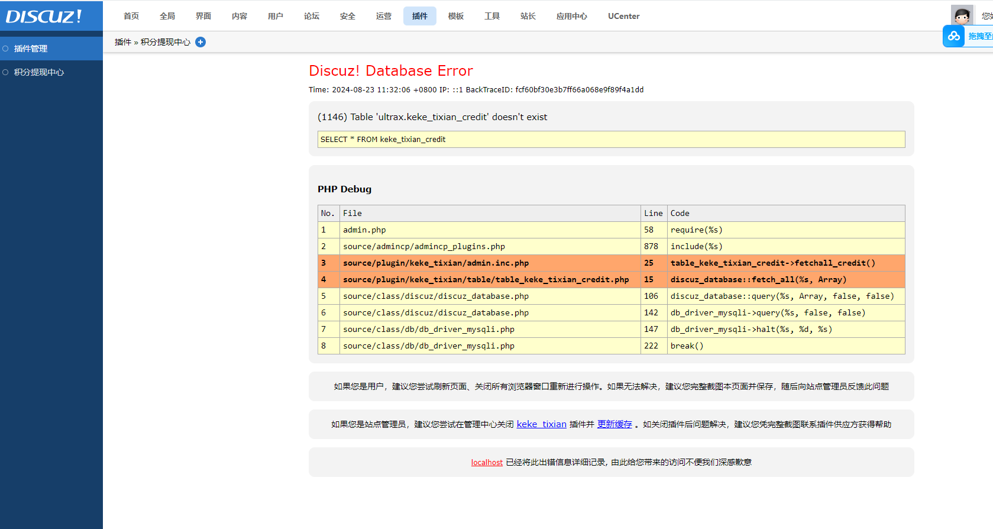Click the BackTraceID time info line

pos(476,90)
